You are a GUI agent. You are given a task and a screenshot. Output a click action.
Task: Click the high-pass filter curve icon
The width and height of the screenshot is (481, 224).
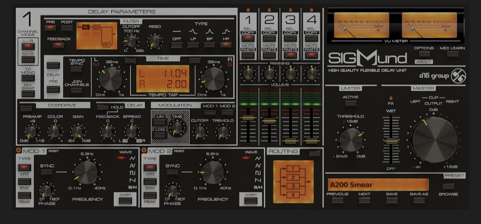tap(226, 31)
